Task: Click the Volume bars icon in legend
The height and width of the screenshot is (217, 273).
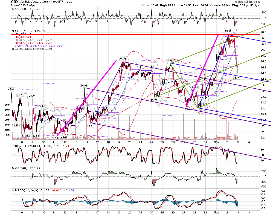Action: coord(13,49)
